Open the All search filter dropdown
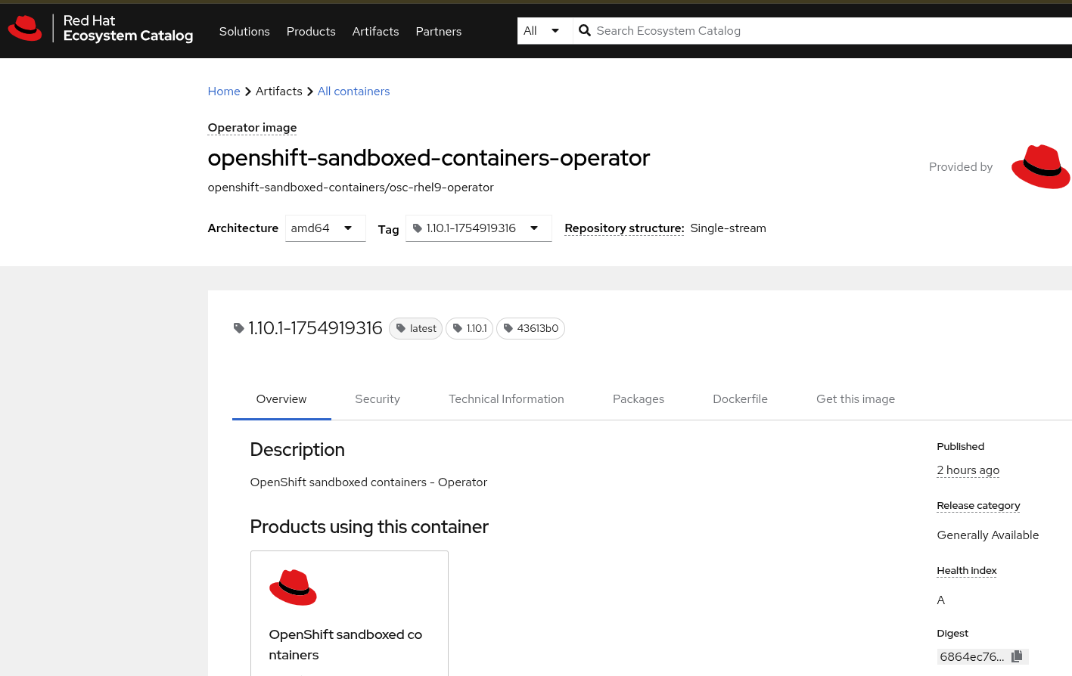 [x=542, y=31]
